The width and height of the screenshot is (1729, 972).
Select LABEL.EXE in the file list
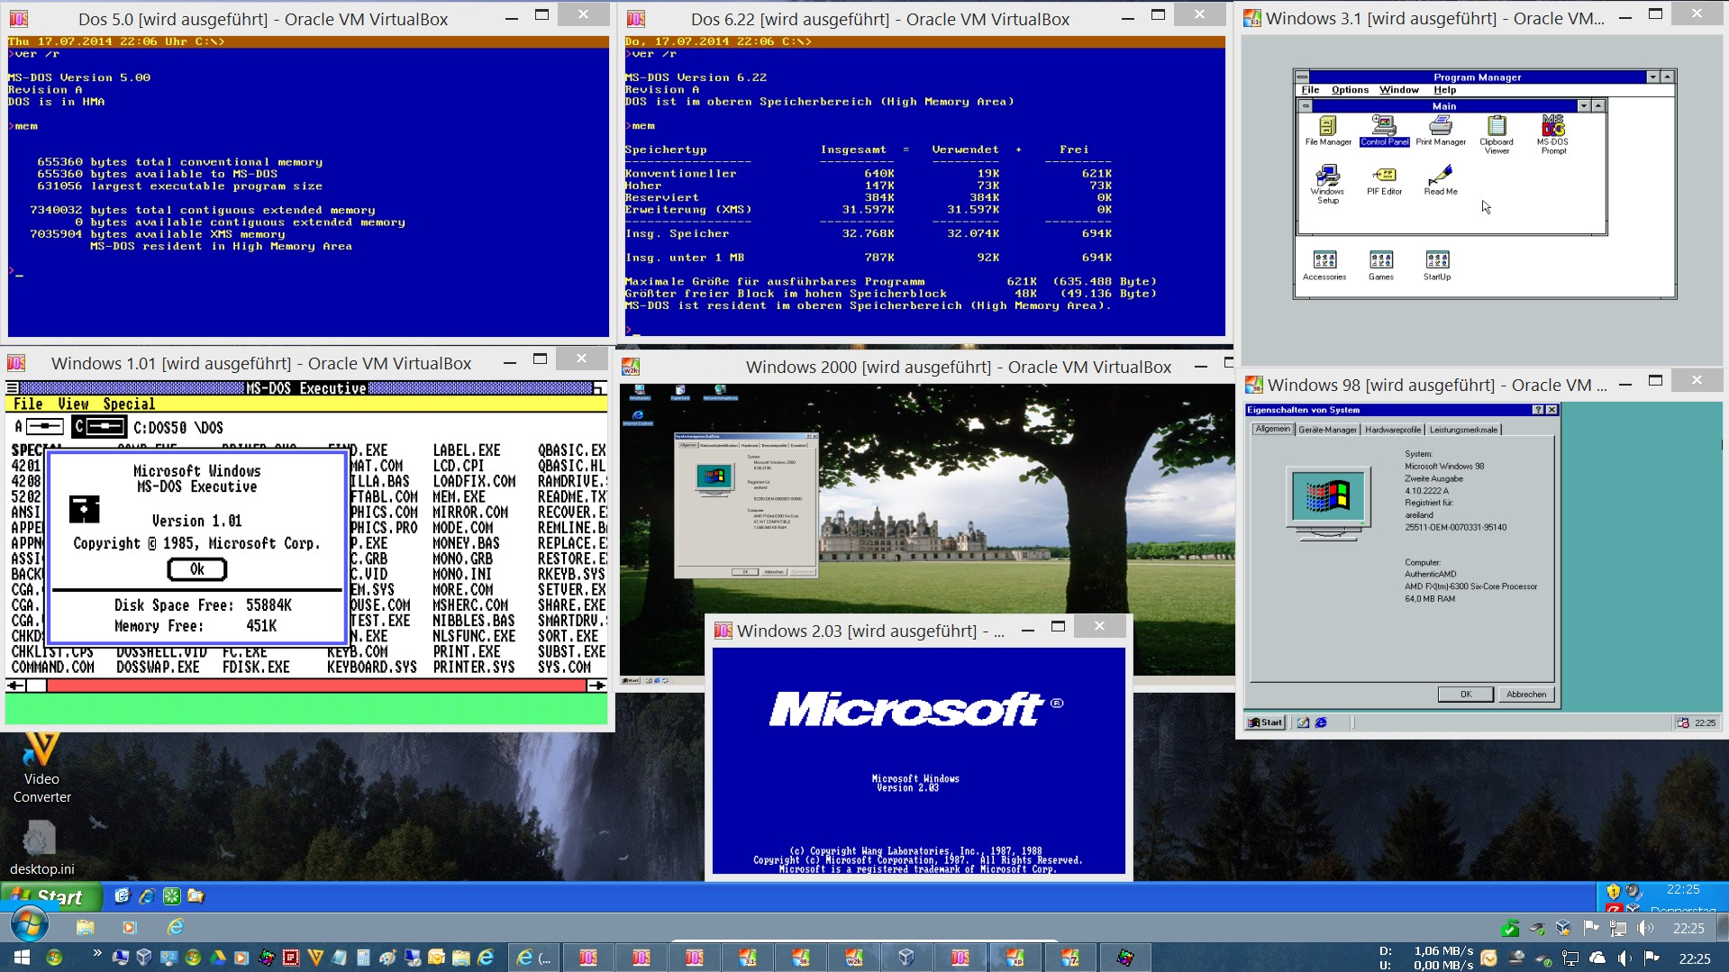pyautogui.click(x=467, y=450)
